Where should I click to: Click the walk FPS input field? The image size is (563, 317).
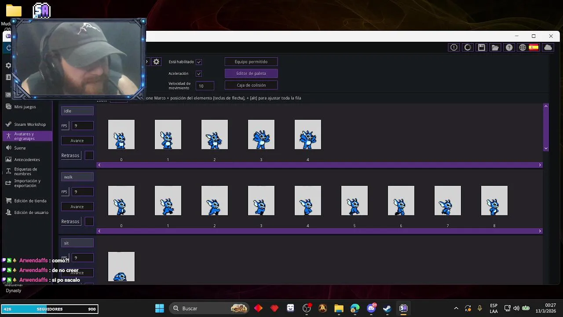[x=83, y=192]
